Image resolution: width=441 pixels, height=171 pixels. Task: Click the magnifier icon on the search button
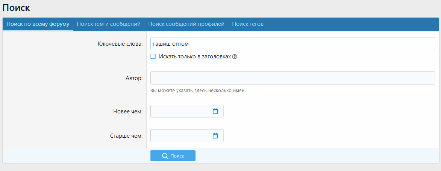coord(165,156)
